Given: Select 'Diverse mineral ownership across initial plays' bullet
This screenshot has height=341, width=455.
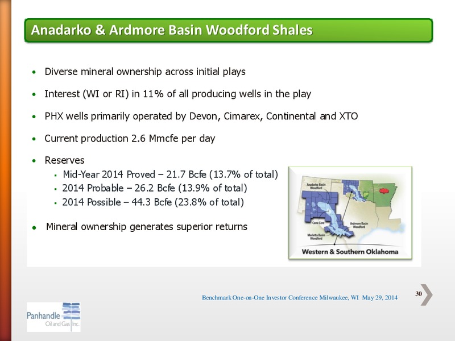Looking at the screenshot, I should coord(145,72).
